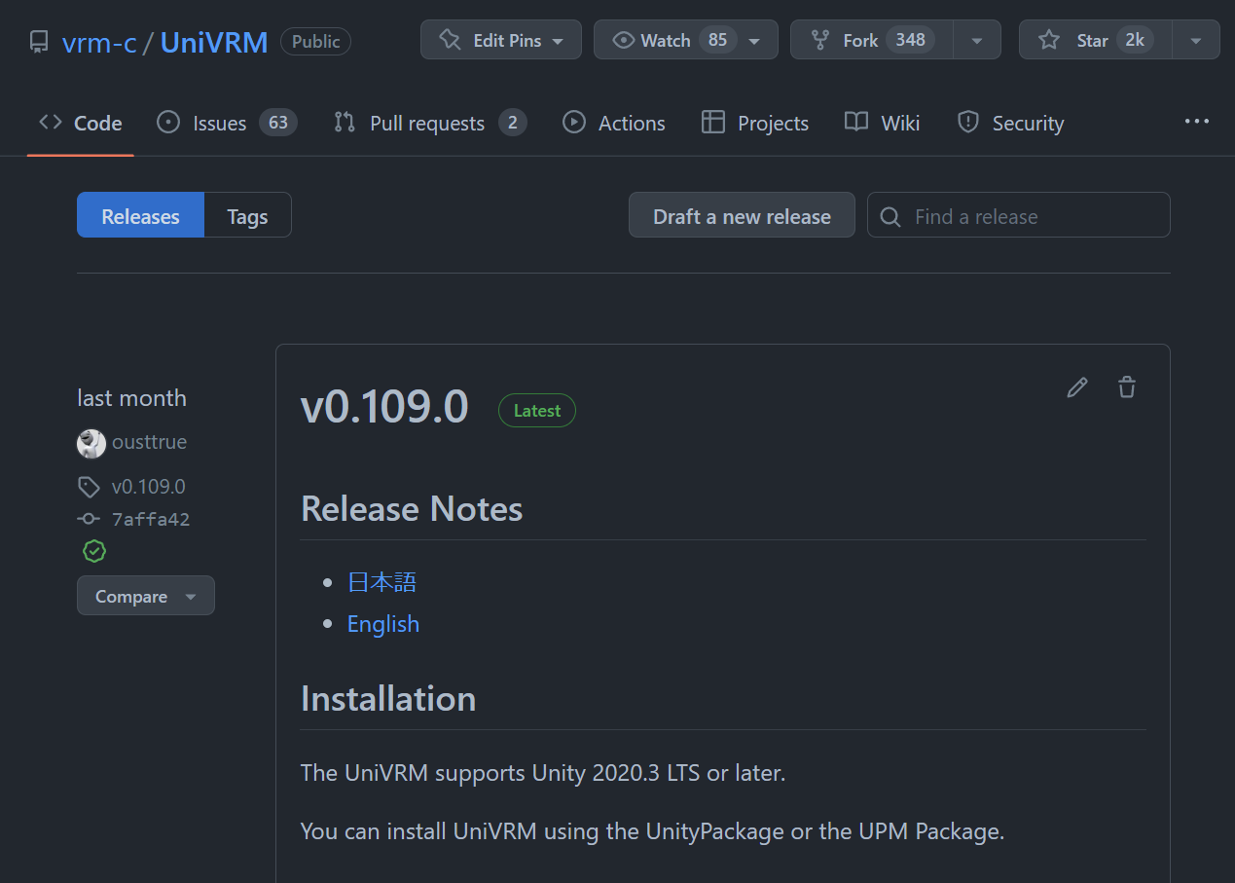
Task: Click the star count 2k
Action: click(1135, 40)
